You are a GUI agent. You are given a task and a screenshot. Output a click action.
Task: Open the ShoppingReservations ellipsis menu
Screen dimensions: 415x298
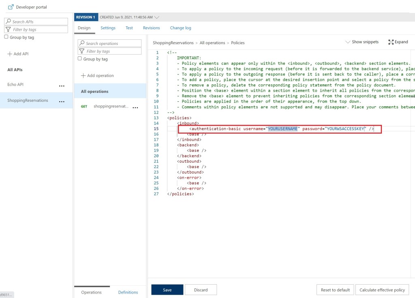coord(62,101)
